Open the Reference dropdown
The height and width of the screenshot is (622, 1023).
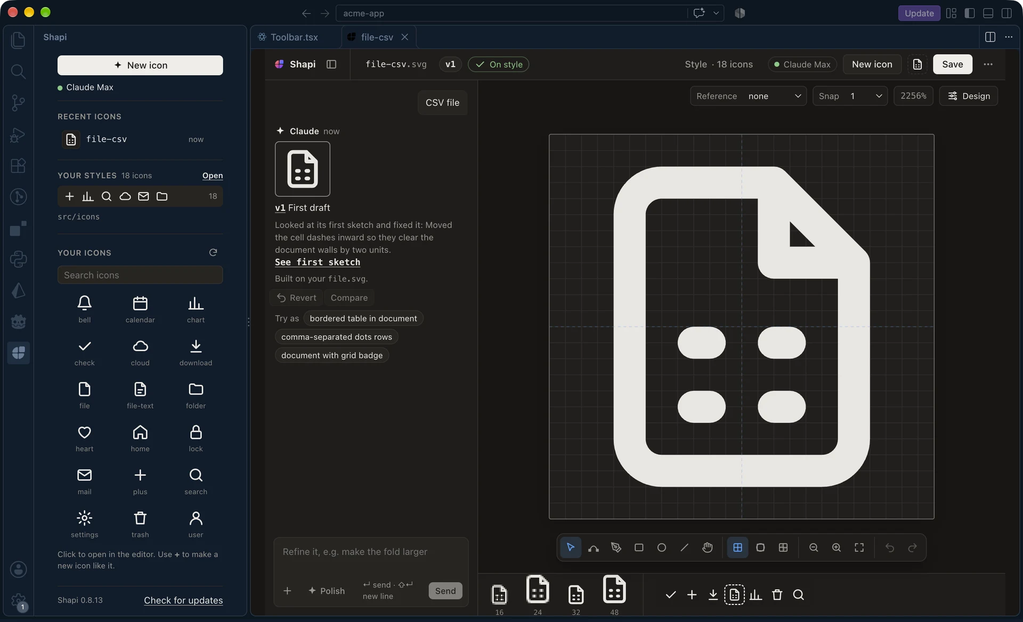coord(749,96)
